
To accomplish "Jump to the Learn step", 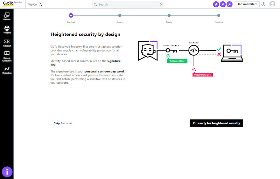I will (x=120, y=15).
